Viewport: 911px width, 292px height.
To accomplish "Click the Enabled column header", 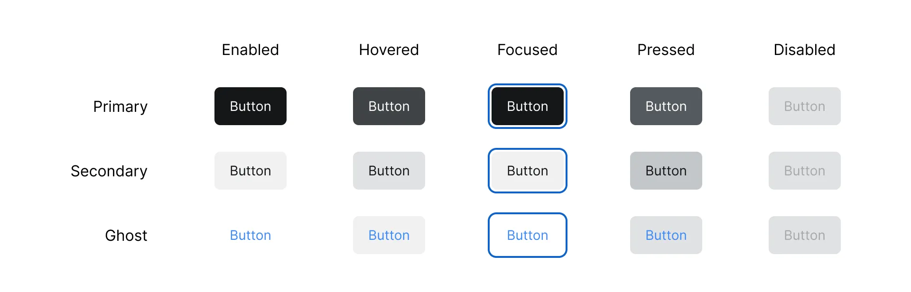I will [250, 50].
